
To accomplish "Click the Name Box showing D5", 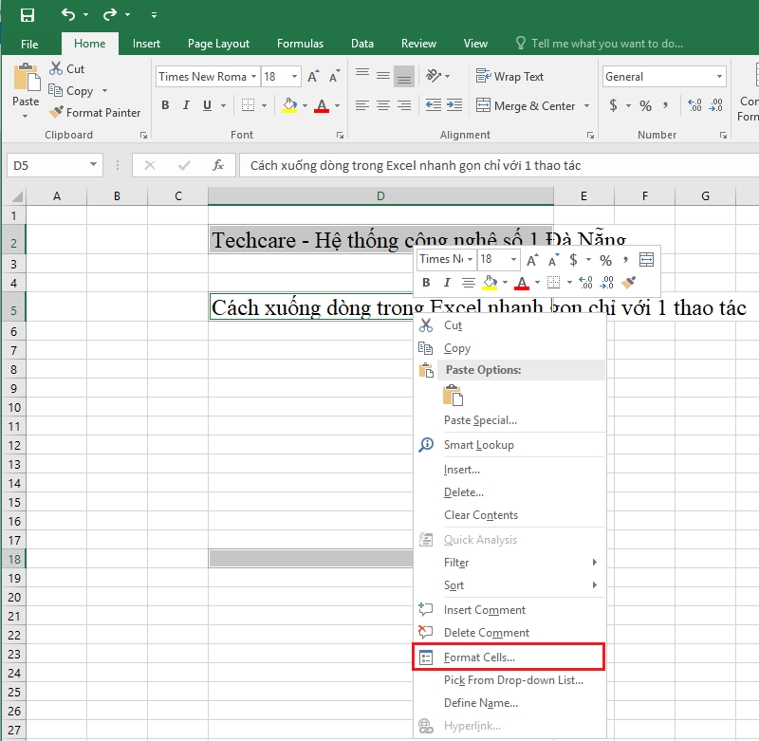I will point(47,164).
